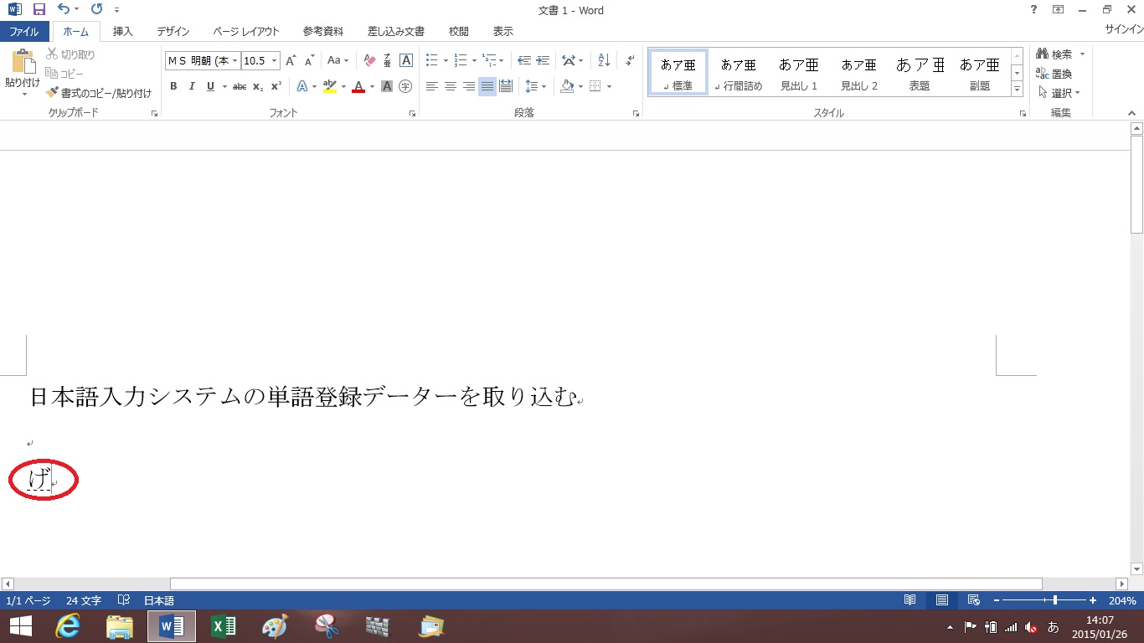Apply character border 囲み線
1144x643 pixels.
(x=406, y=60)
